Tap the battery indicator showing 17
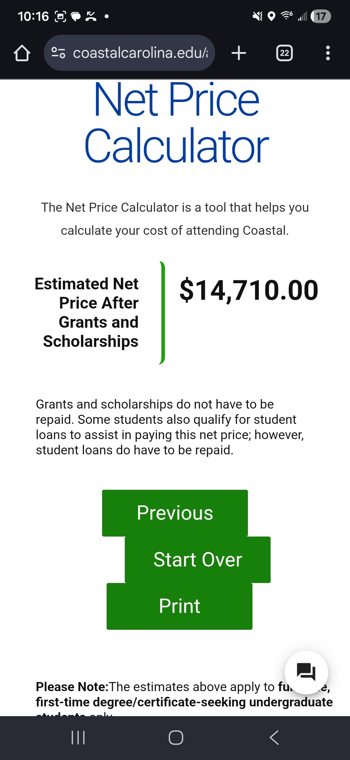Screen dimensions: 350x760 coord(321,16)
